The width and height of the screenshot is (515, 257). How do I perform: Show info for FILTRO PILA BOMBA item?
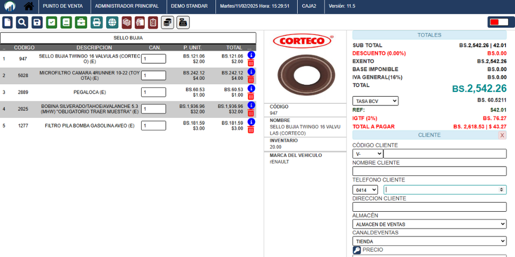pos(251,122)
